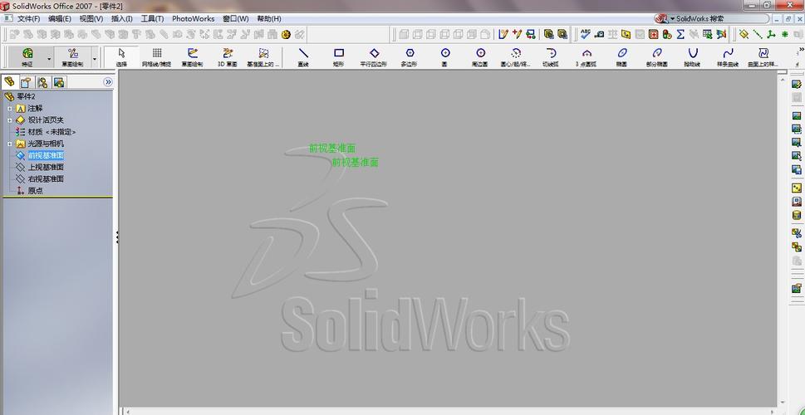Click the reference plane icon in top toolbar
805x415 pixels.
coord(744,34)
